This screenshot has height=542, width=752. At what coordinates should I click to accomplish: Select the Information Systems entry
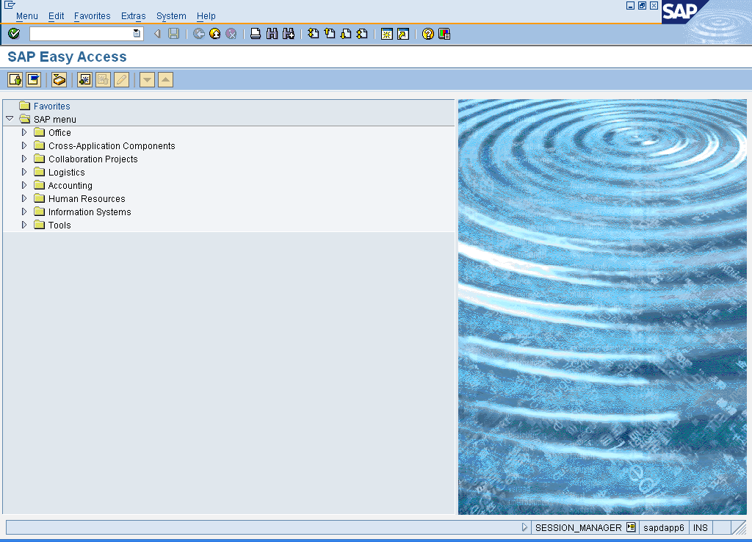click(x=90, y=212)
